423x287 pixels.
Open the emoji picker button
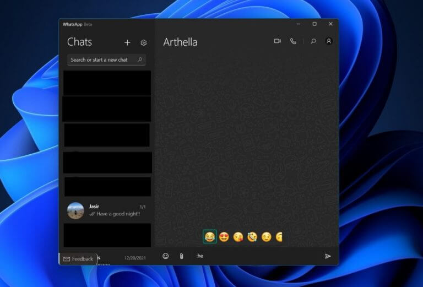click(165, 256)
